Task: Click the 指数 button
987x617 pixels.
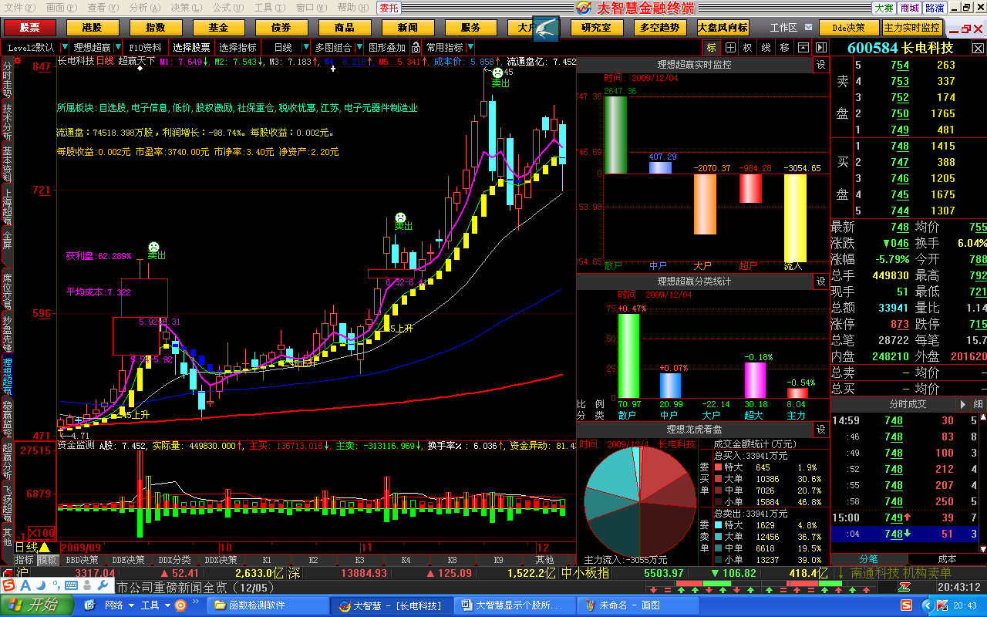Action: pyautogui.click(x=155, y=28)
